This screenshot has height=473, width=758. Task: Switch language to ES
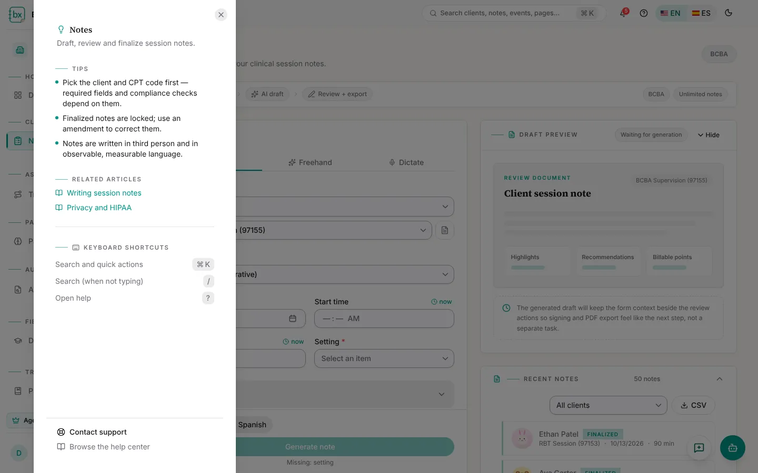point(701,13)
